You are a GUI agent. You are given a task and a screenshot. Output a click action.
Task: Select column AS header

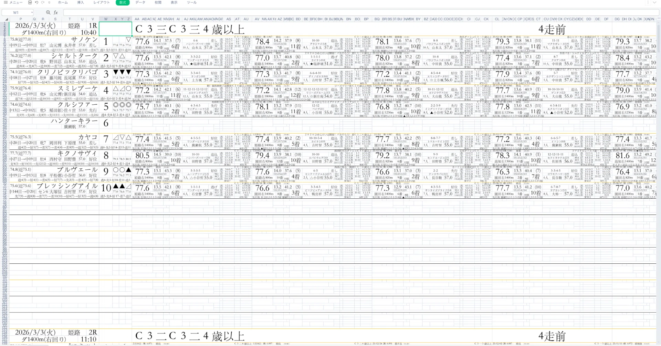pos(229,19)
